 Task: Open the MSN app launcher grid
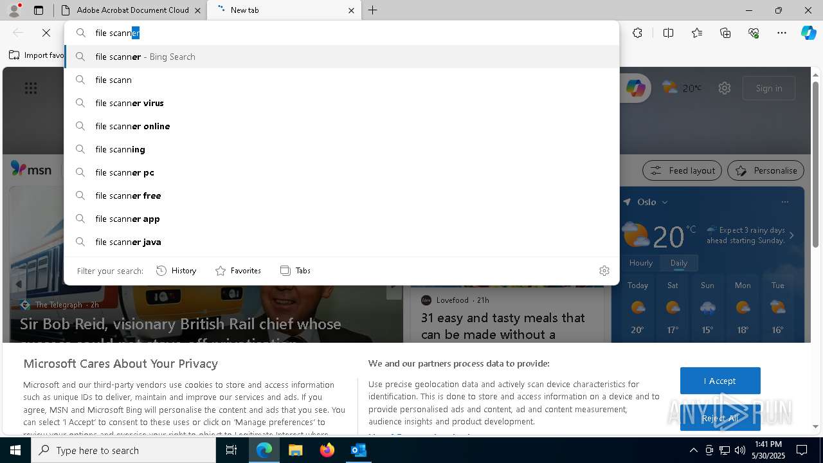click(x=31, y=88)
